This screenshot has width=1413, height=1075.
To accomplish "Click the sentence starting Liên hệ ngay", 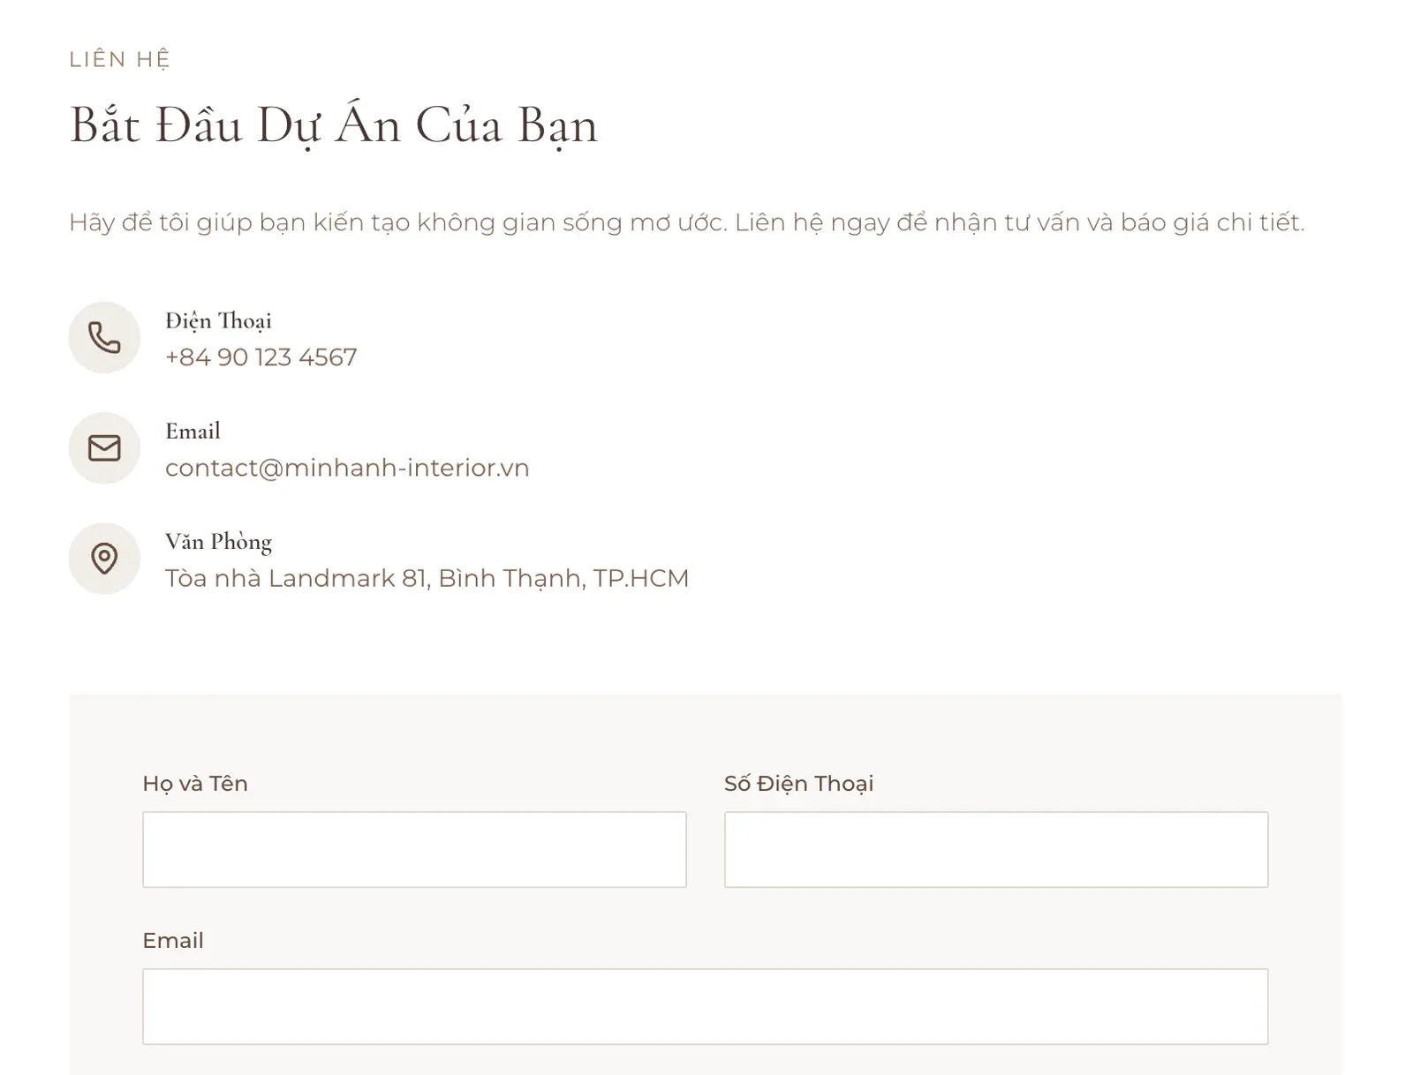I will coord(1019,222).
